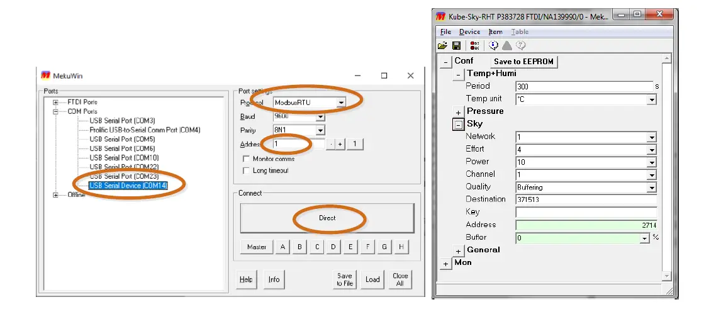Decrease address with the minus button

tap(331, 144)
